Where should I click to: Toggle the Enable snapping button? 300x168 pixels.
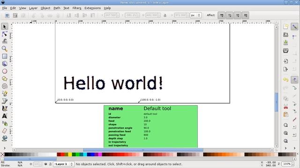[x=294, y=27]
